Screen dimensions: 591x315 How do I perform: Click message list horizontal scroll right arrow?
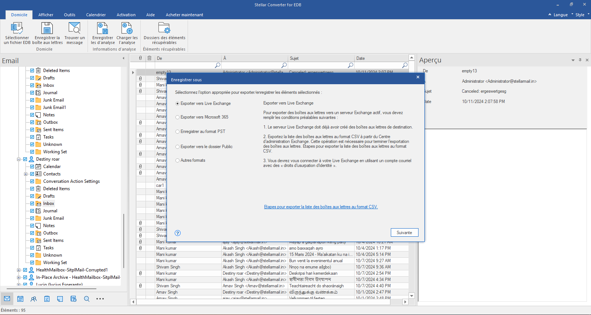(405, 302)
